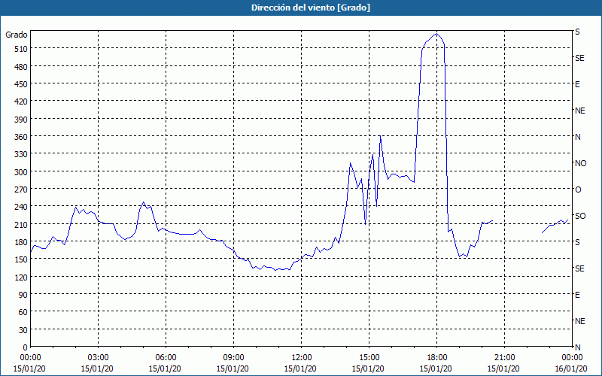Viewport: 602px width, 376px height.
Task: Select the 300 degree axis label
Action: click(x=21, y=172)
